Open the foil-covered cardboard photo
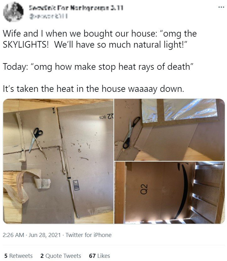The image size is (227, 261). click(169, 130)
